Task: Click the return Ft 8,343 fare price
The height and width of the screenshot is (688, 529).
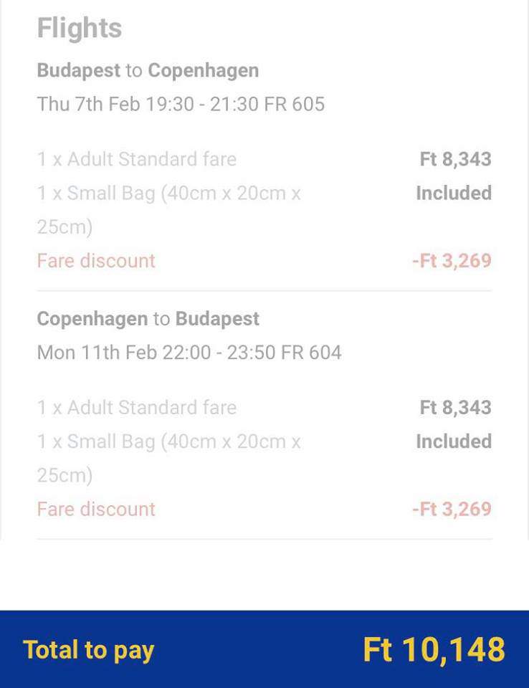Action: [x=456, y=408]
